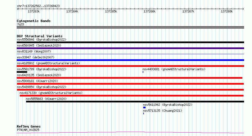Open nsv5908161 (Almarri2020) label

point(37,81)
